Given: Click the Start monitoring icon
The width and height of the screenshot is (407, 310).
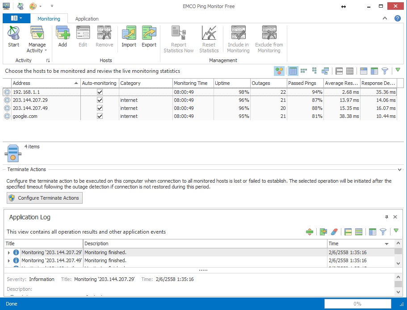Looking at the screenshot, I should [x=13, y=37].
